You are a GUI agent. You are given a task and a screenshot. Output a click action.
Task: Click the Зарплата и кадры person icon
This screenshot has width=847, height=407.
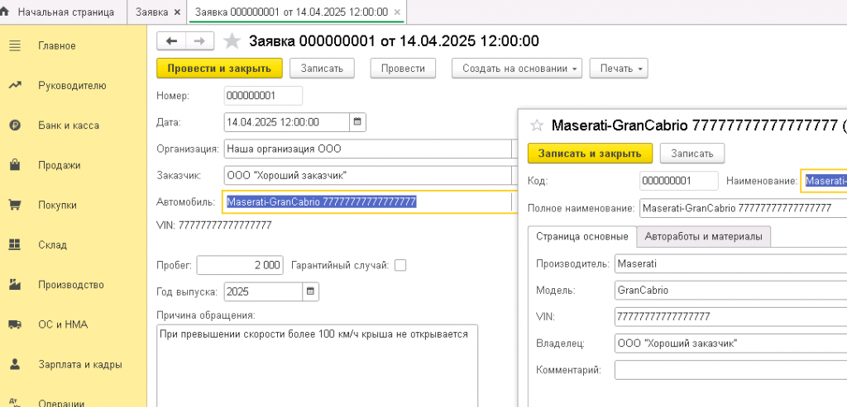tap(15, 364)
